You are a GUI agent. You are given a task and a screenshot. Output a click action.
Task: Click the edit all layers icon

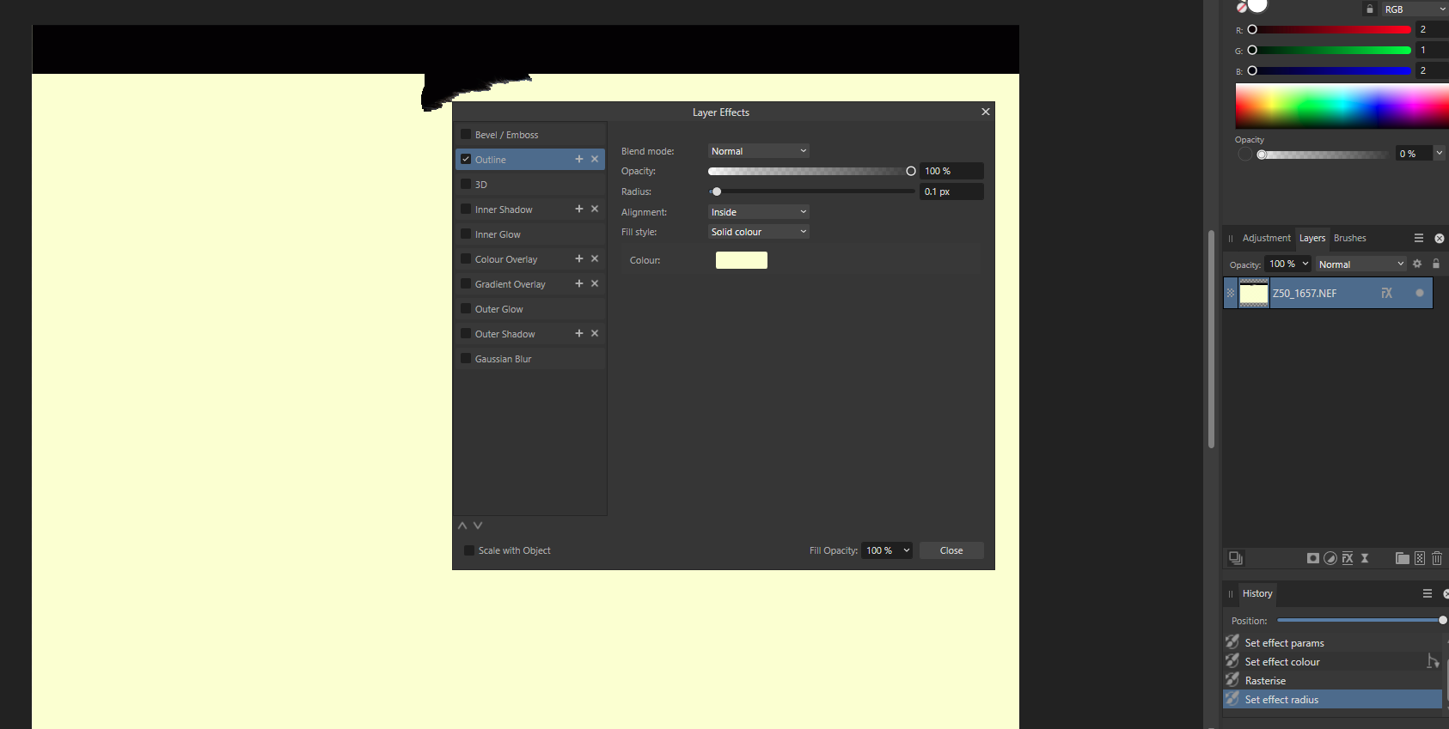(x=1236, y=558)
